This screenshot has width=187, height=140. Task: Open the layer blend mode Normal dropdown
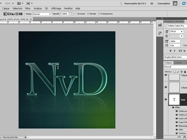[176, 67]
